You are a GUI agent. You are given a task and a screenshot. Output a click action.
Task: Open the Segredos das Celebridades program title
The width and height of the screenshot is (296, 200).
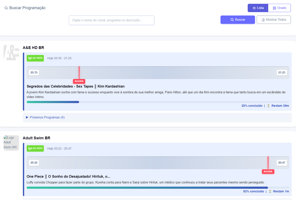75,86
